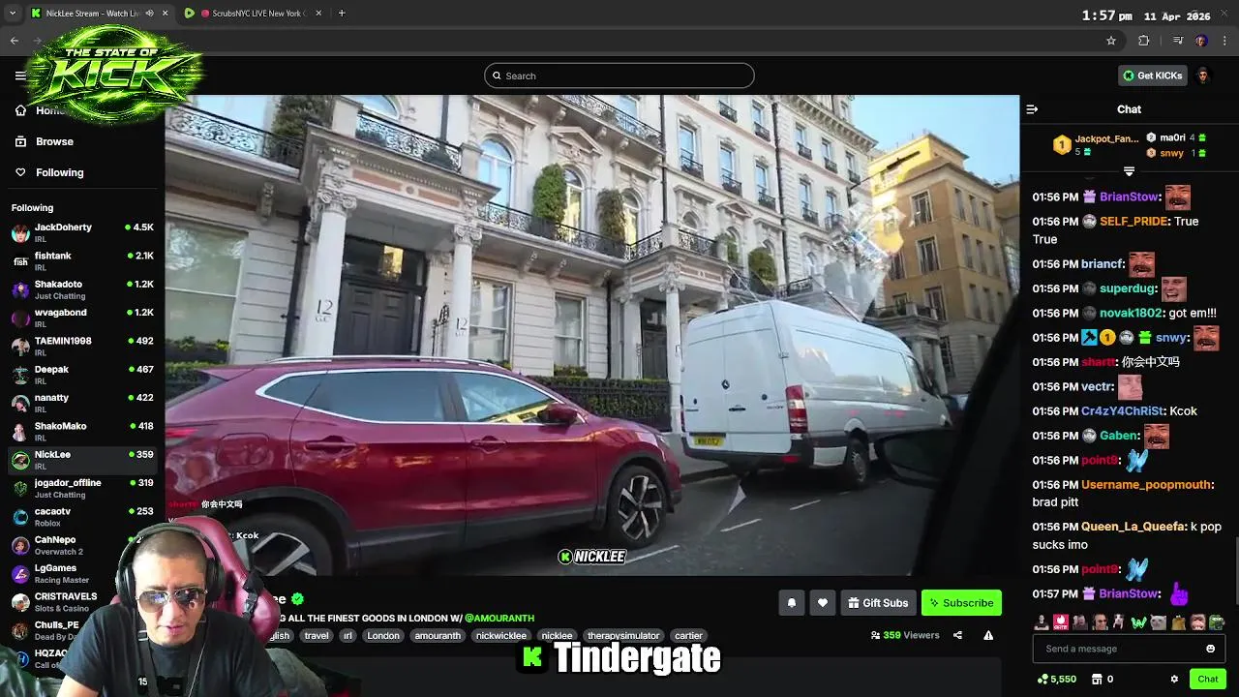Select the white cat emote in emote row
The image size is (1239, 697).
point(1158,621)
